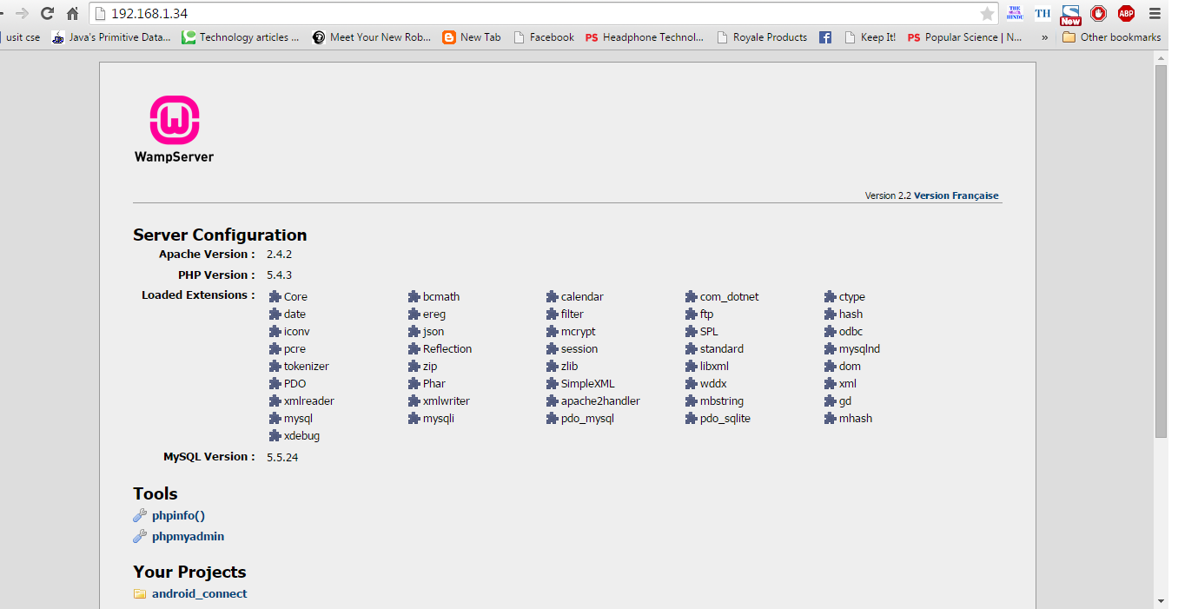Open the Chrome hamburger menu
This screenshot has width=1198, height=609.
pyautogui.click(x=1155, y=13)
